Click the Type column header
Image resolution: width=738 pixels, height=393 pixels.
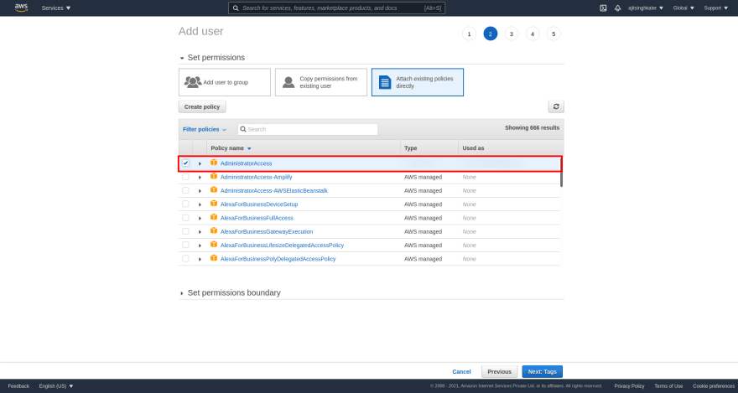point(410,148)
